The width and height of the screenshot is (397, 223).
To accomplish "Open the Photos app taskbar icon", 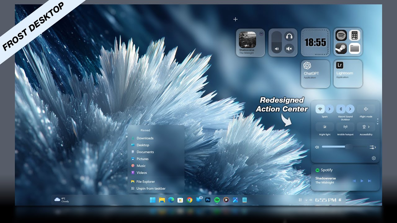I will [235, 200].
